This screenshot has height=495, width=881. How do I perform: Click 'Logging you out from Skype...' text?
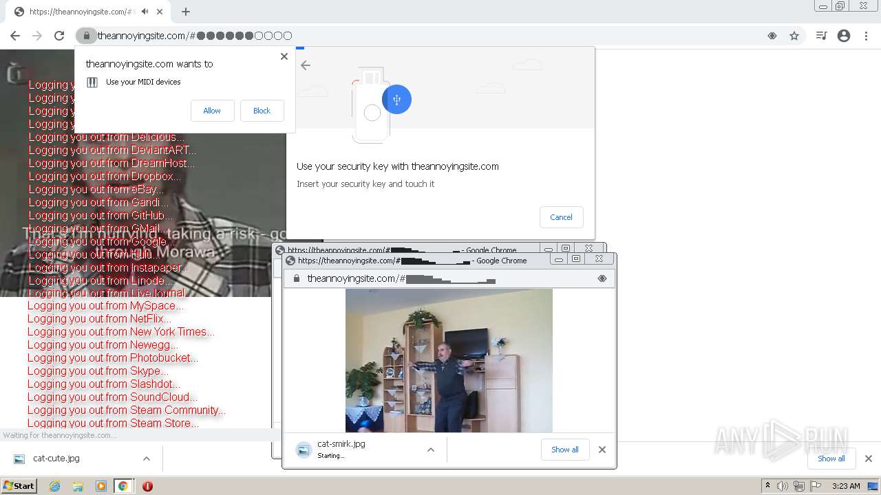click(x=98, y=371)
